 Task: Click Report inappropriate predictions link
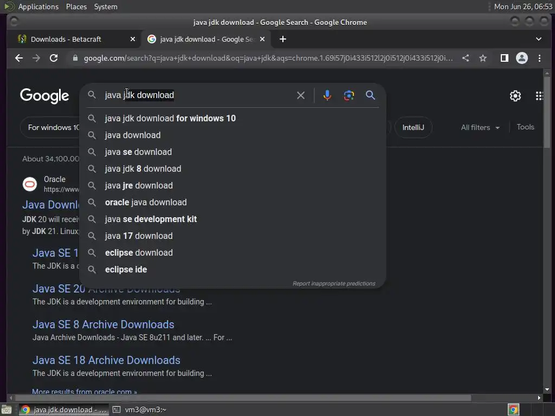pyautogui.click(x=334, y=284)
